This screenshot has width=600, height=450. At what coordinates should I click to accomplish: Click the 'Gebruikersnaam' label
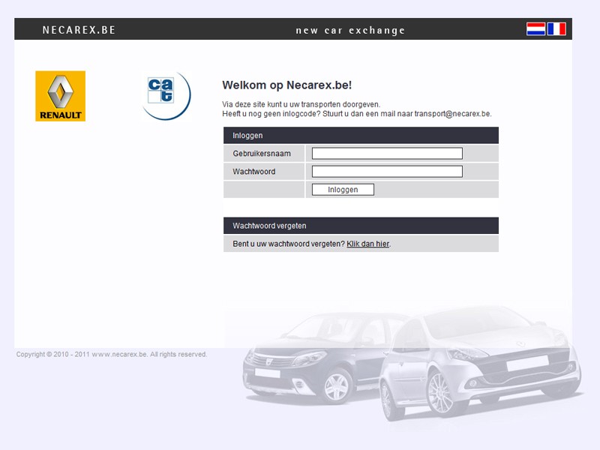(x=262, y=154)
